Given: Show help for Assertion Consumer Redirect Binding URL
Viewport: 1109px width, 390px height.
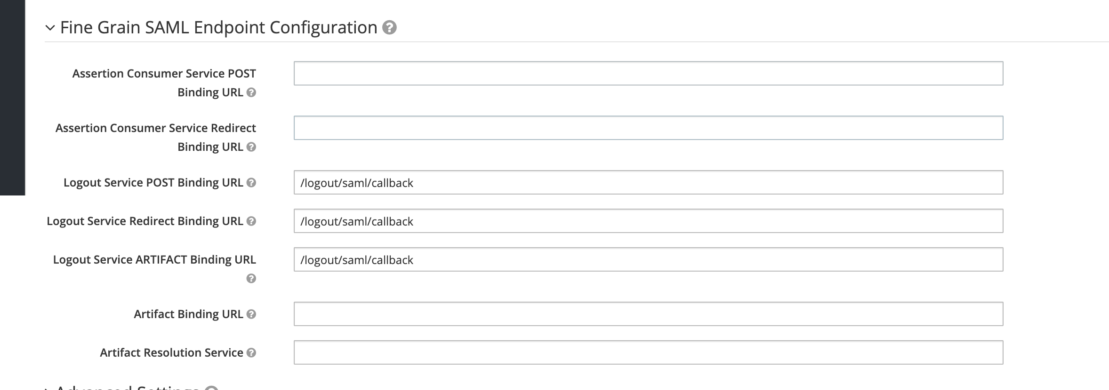Looking at the screenshot, I should click(x=251, y=147).
